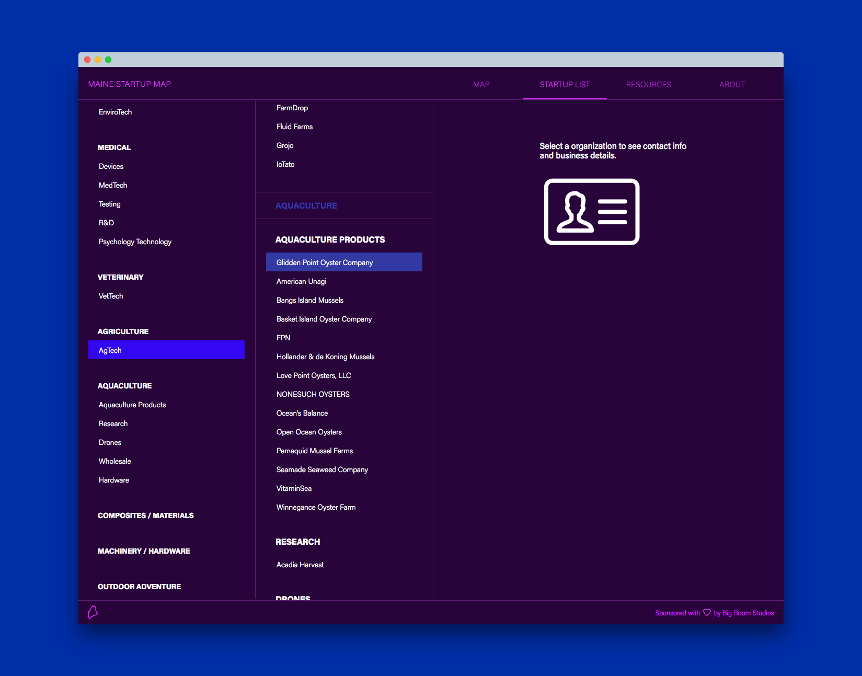The width and height of the screenshot is (862, 676).
Task: Open Hollander & de Koning Mussels
Action: pyautogui.click(x=325, y=357)
